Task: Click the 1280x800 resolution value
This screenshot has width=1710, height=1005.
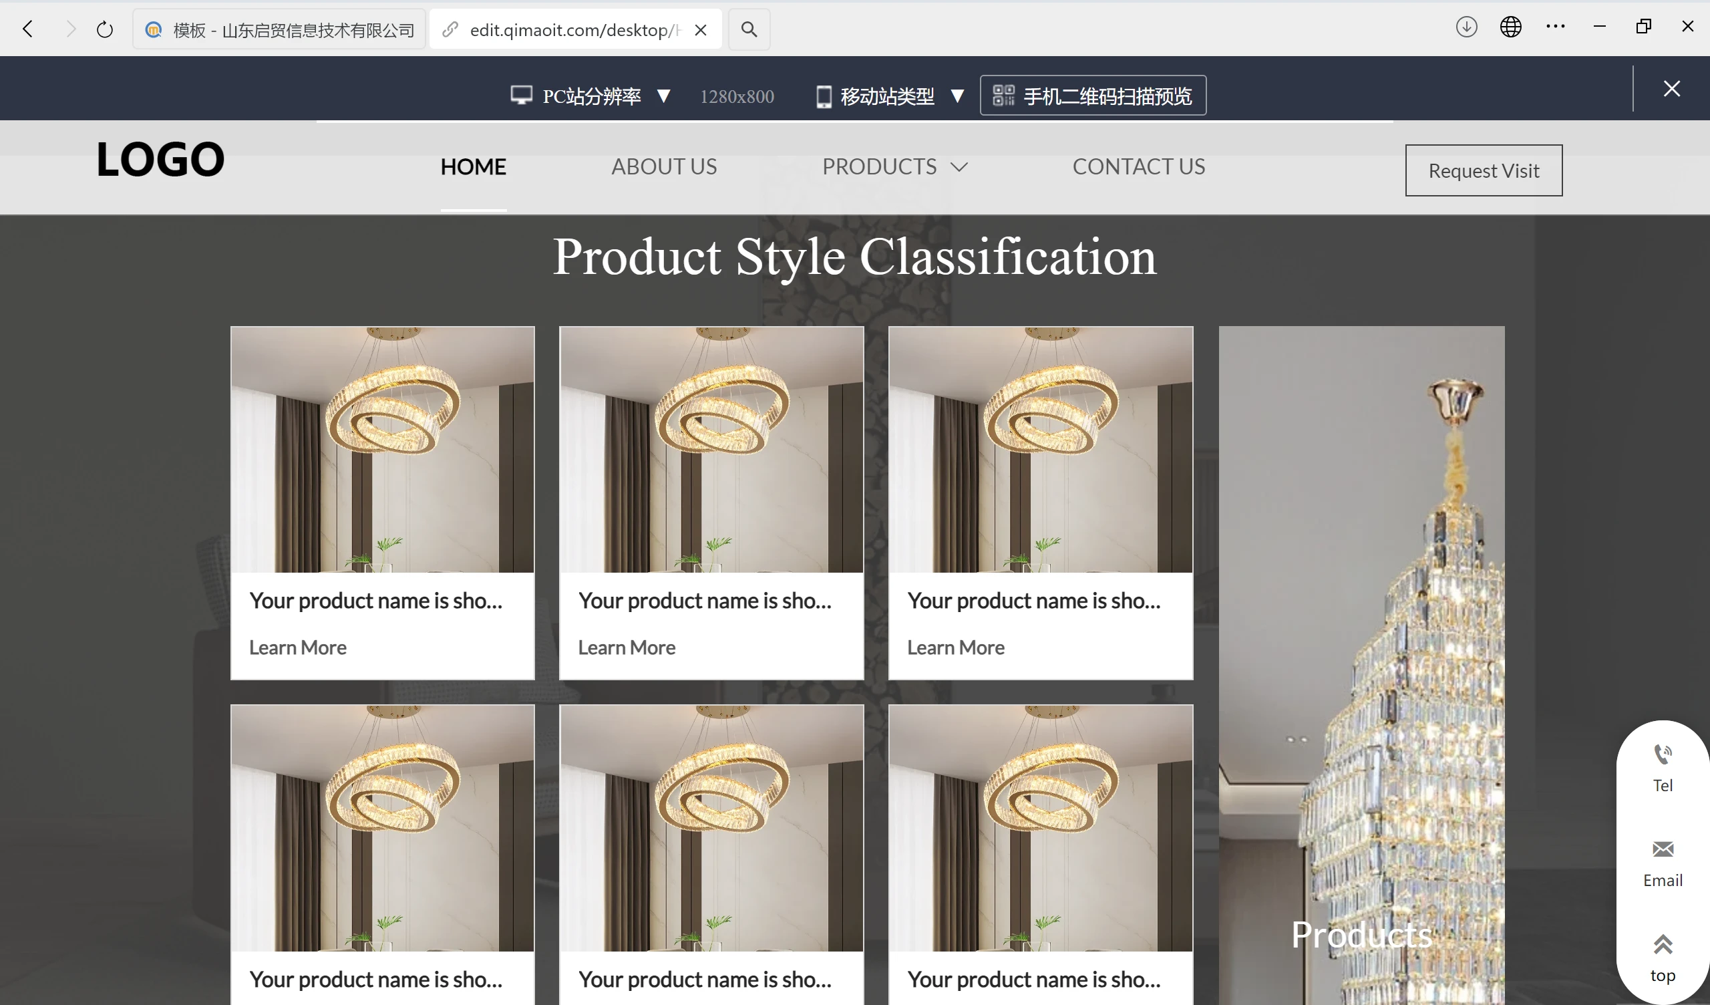Action: point(737,96)
